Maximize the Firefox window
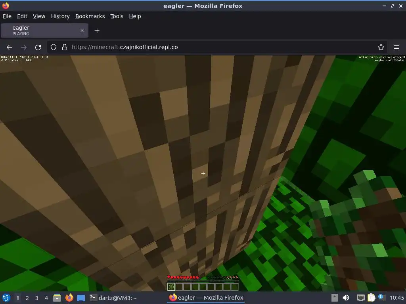The image size is (406, 304). pyautogui.click(x=393, y=6)
